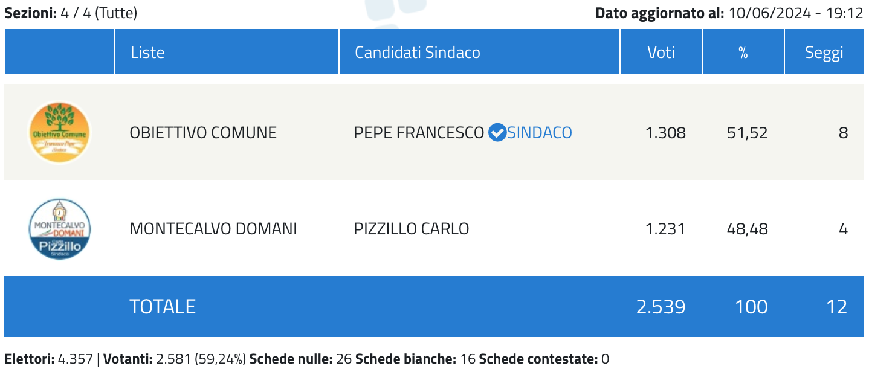
Task: Click the percentage column header
Action: 743,52
